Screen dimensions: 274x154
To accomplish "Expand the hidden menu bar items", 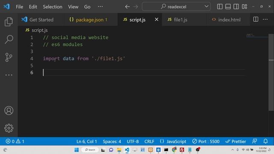I will 100,7.
